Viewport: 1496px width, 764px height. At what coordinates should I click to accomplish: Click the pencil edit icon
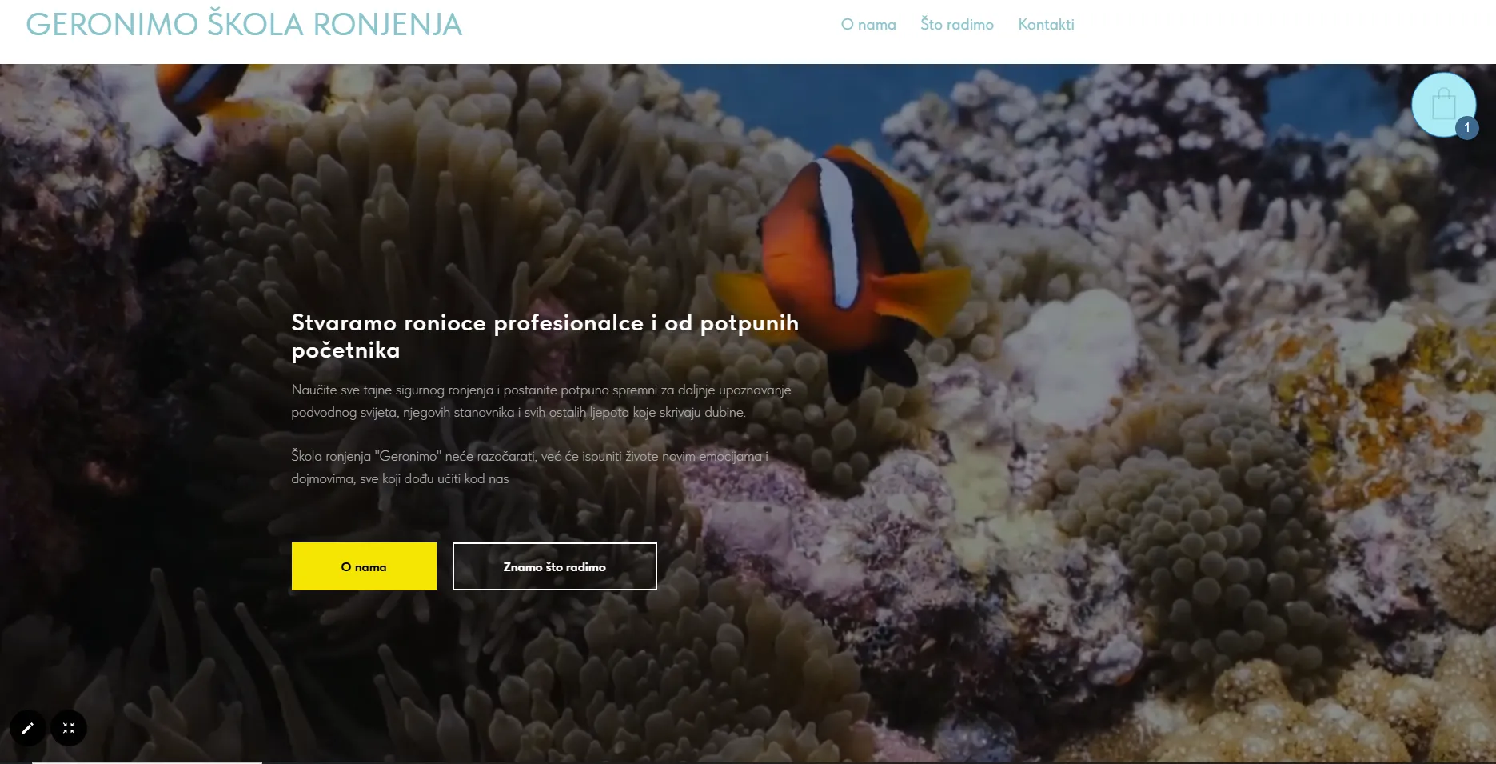(28, 728)
